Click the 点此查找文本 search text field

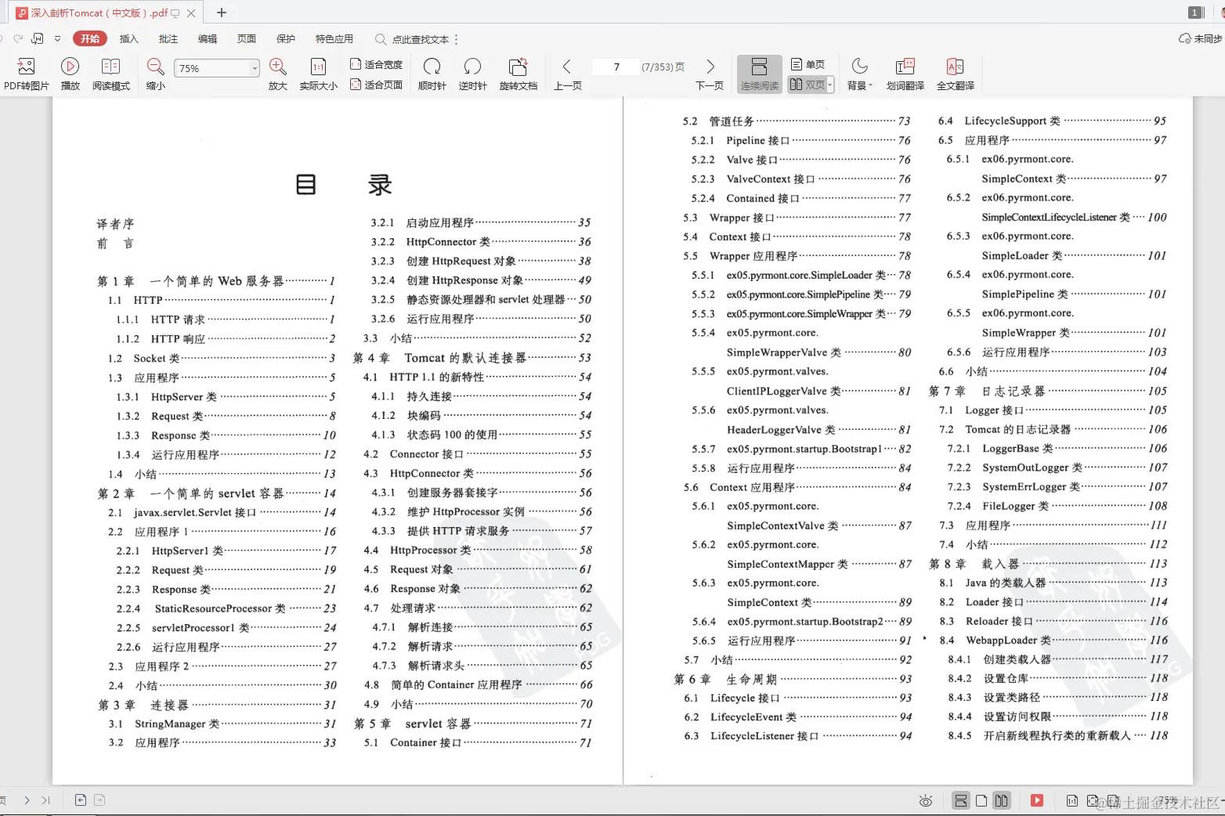tap(421, 39)
